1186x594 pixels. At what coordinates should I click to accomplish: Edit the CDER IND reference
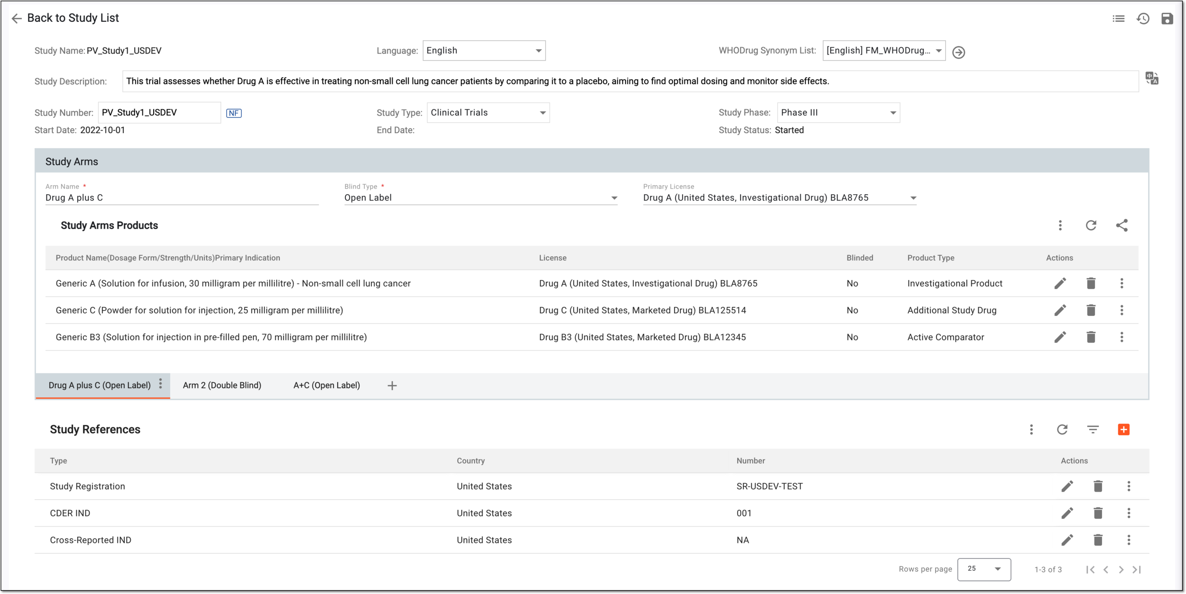1067,513
